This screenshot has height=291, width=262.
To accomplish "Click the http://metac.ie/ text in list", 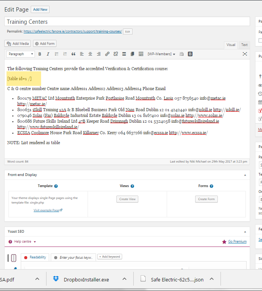I will 32,104.
